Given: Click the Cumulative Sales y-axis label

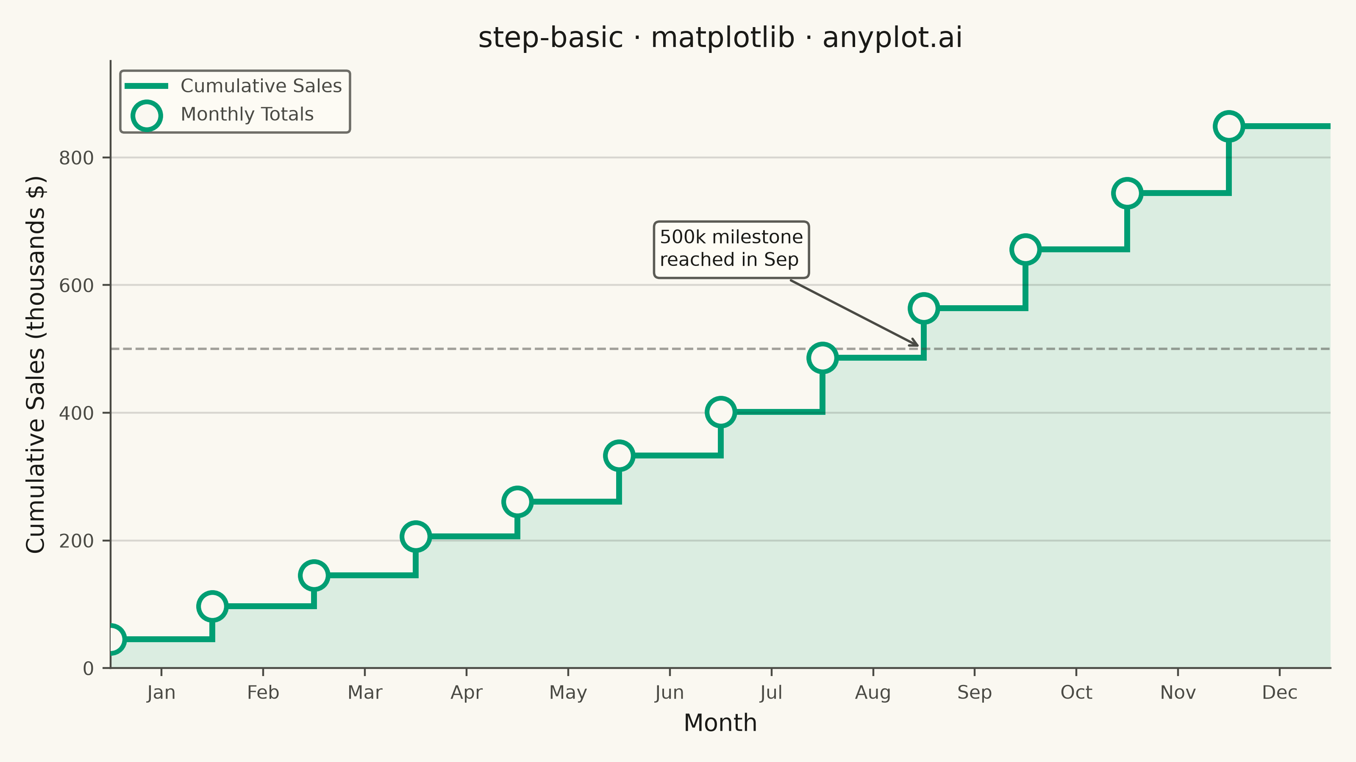Looking at the screenshot, I should pos(36,364).
